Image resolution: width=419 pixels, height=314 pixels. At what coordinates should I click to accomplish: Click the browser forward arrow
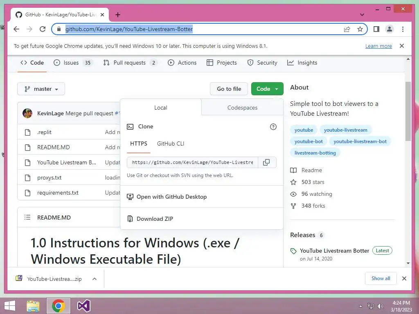[29, 29]
